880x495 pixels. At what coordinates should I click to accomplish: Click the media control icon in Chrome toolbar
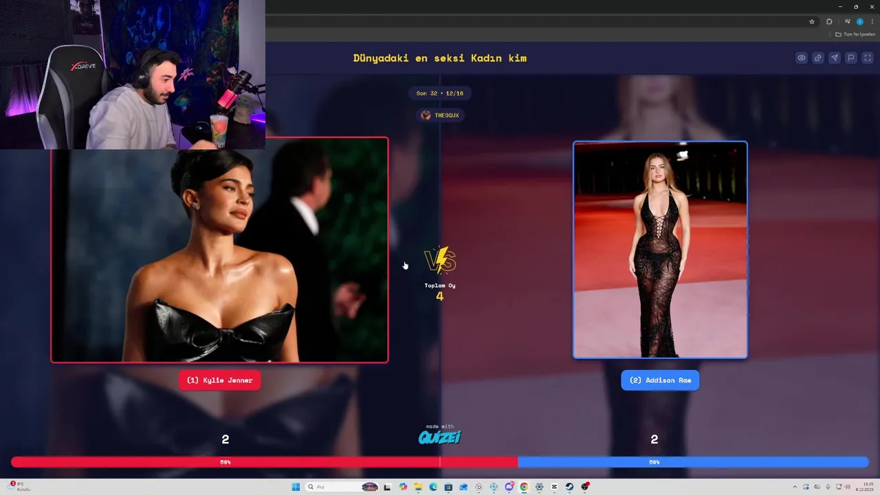coord(847,21)
